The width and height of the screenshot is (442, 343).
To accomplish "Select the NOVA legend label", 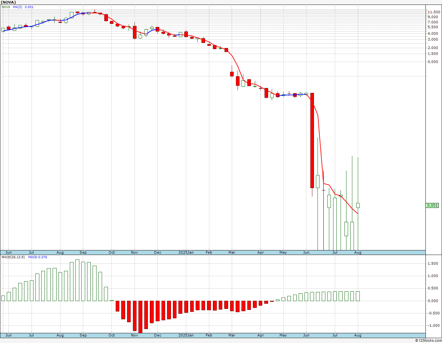I will coord(6,7).
